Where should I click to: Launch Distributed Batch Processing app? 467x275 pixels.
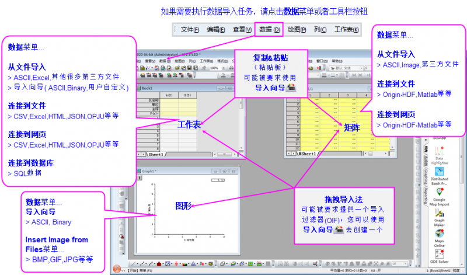(x=439, y=176)
